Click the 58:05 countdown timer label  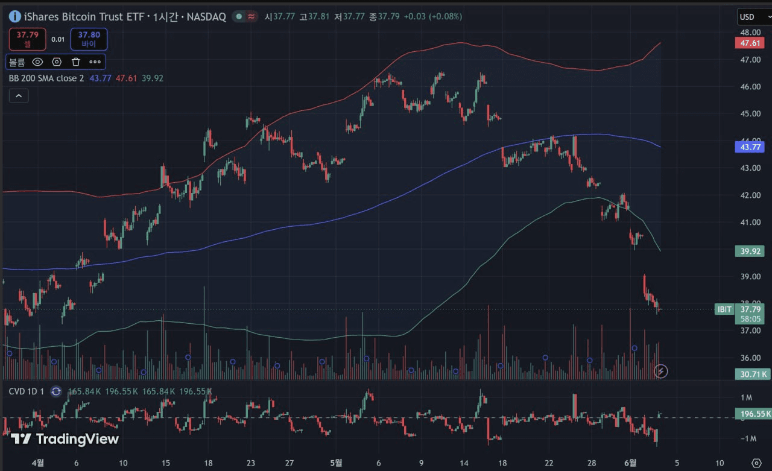(750, 319)
